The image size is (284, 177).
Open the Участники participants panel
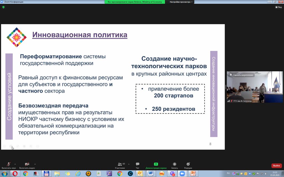pos(120,165)
